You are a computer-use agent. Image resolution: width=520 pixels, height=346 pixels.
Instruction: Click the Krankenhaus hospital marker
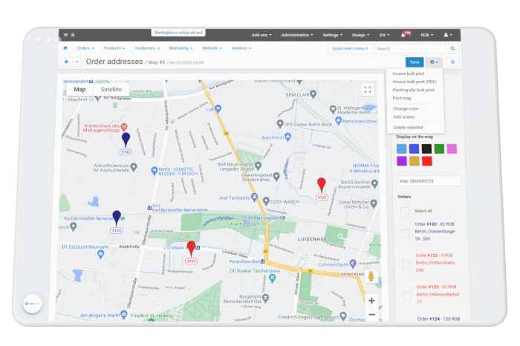tap(124, 126)
